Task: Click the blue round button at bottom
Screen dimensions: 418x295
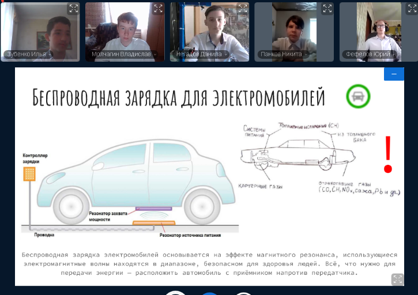Action: (209, 293)
